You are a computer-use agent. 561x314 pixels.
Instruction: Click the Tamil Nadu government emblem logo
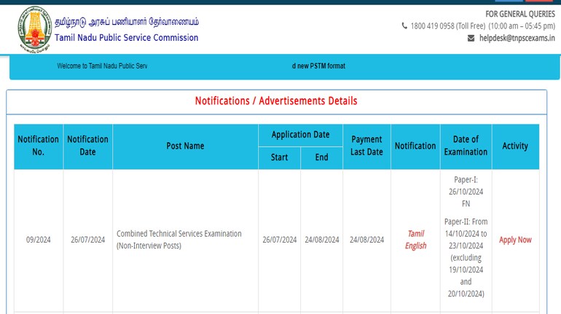pyautogui.click(x=34, y=31)
